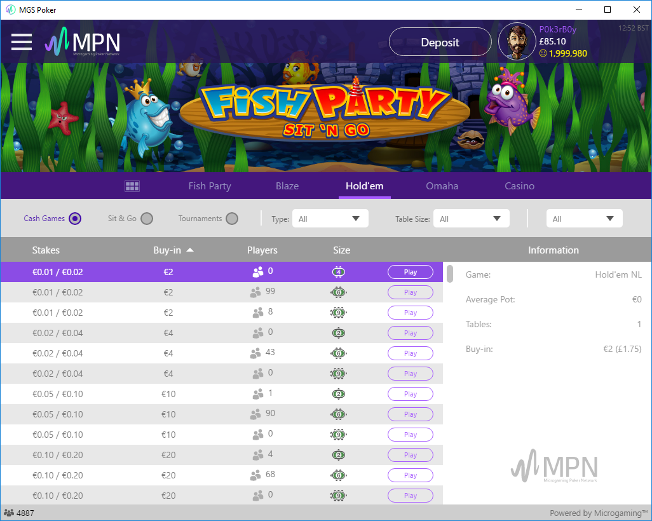Open the P0k3rB0y player avatar
This screenshot has height=521, width=652.
[x=517, y=41]
